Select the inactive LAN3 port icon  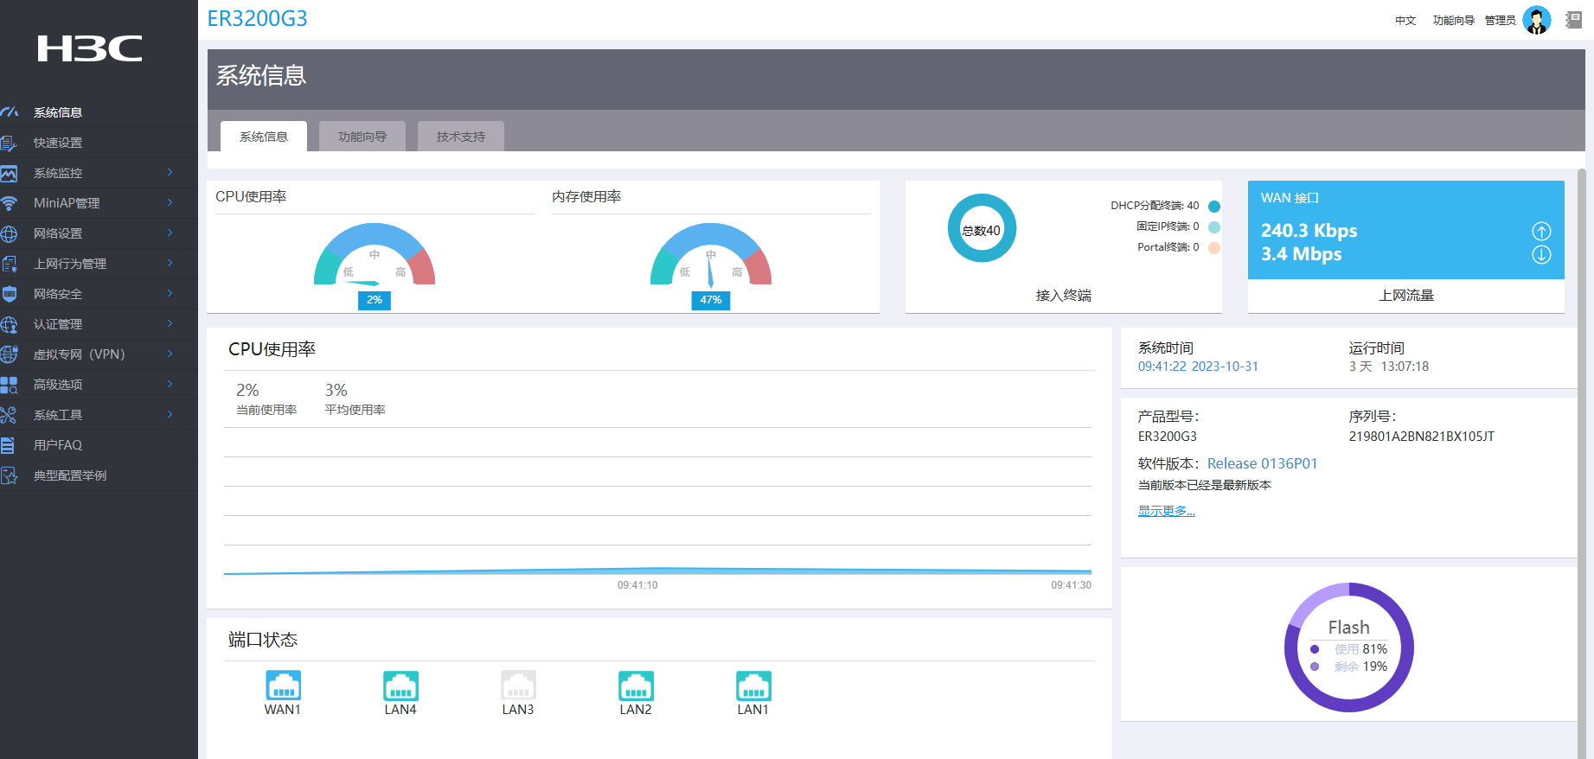click(518, 686)
